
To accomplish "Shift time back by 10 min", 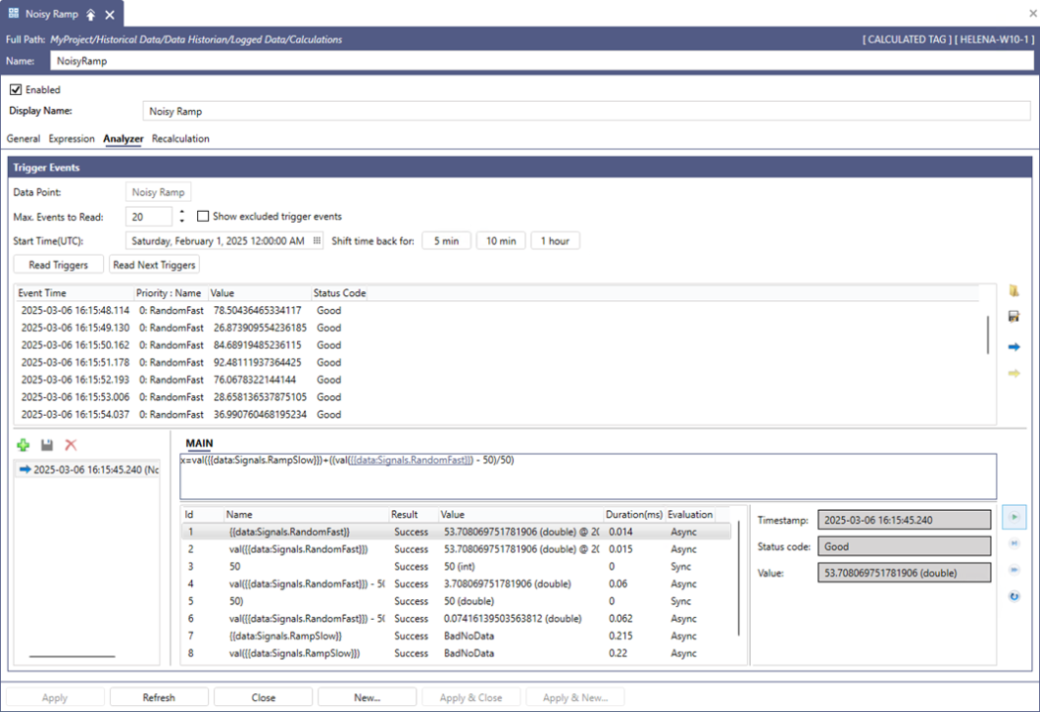I will [500, 241].
